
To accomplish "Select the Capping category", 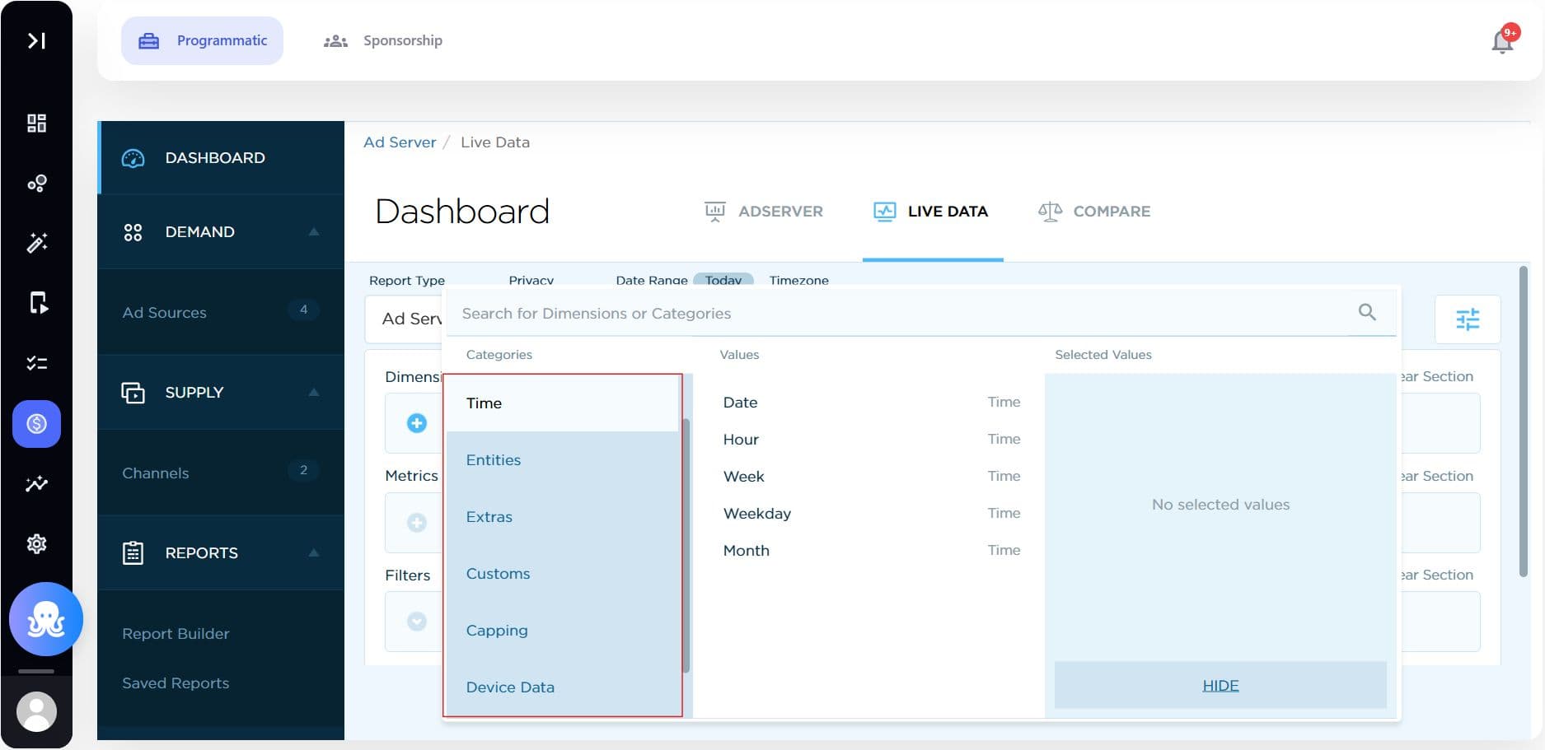I will 562,631.
